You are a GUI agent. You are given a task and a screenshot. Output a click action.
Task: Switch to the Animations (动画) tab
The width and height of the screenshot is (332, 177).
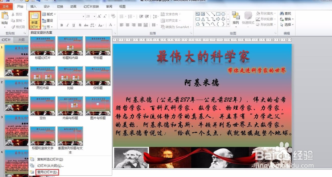[x=73, y=7]
